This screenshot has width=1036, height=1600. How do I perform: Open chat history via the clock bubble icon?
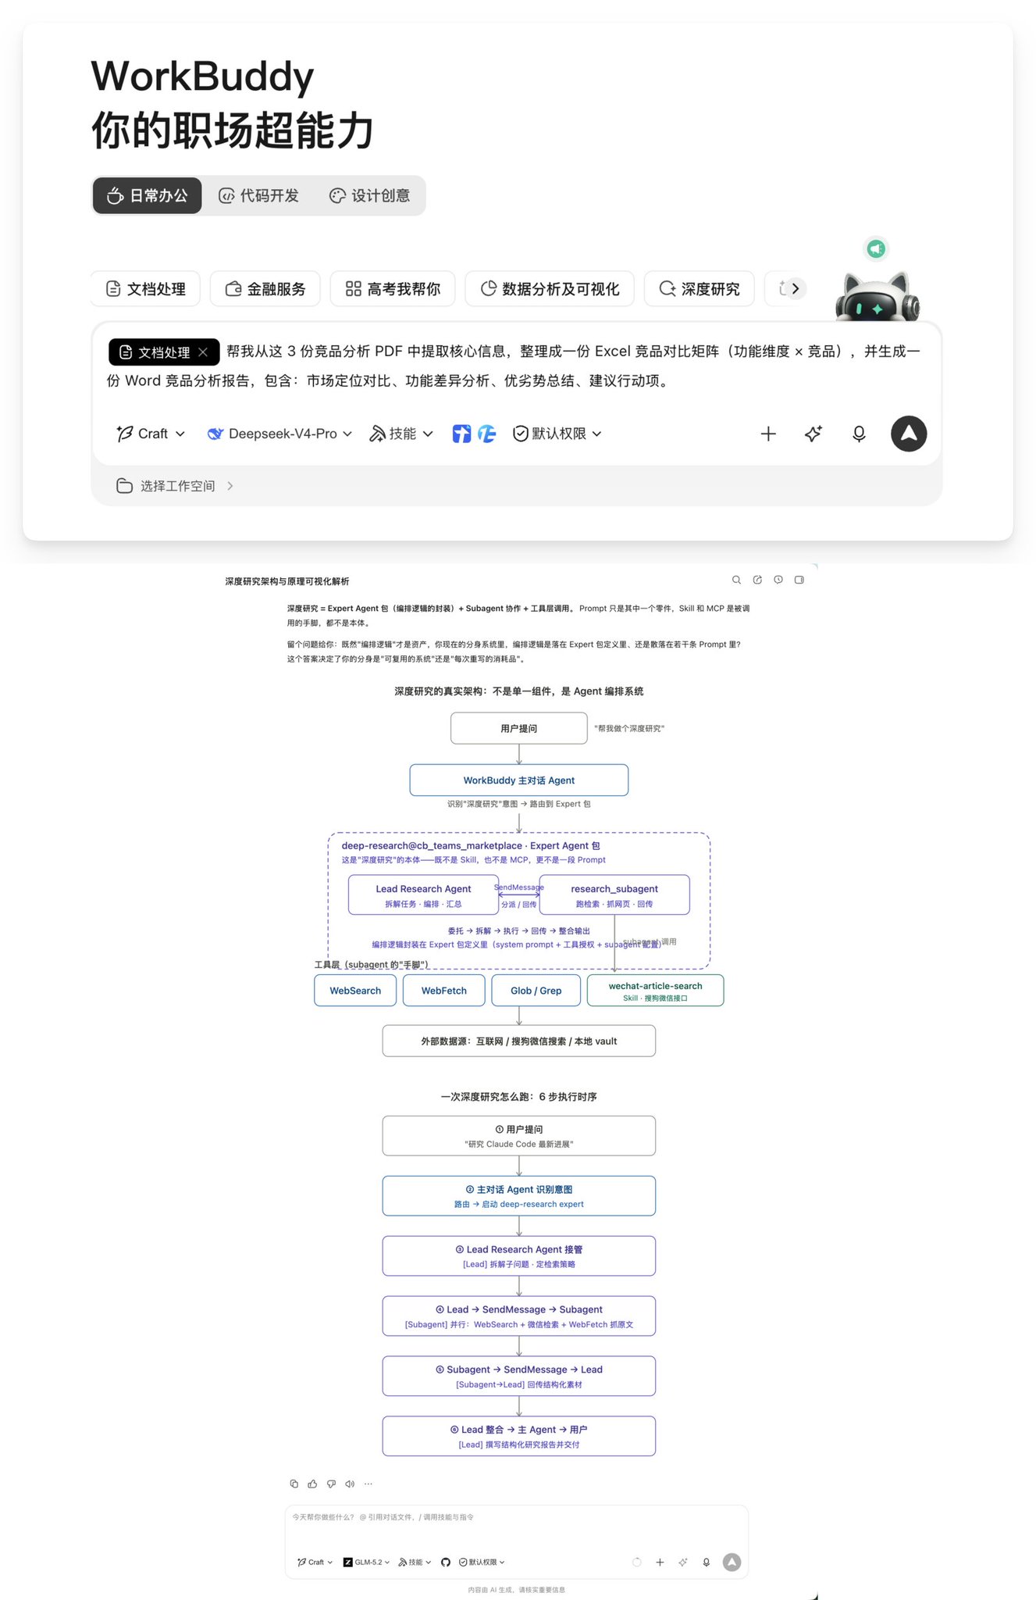(778, 580)
